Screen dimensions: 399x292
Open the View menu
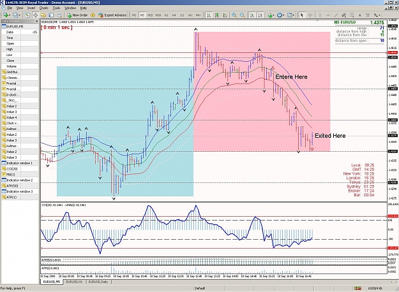(x=20, y=8)
